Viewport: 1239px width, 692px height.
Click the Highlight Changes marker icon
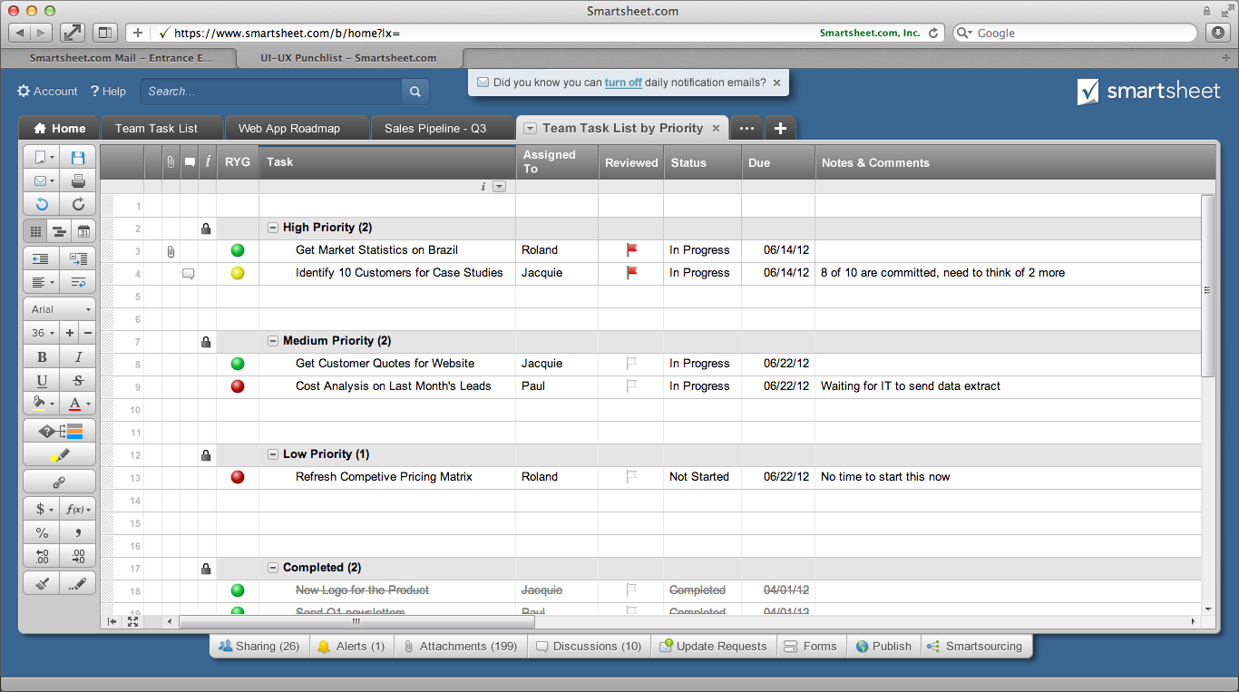pyautogui.click(x=59, y=455)
